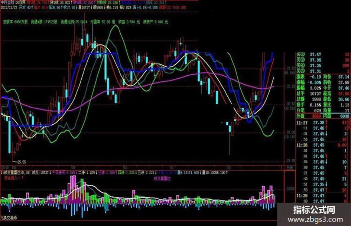
Task: Select the 流通比例 25.001% info text
Action: click(74, 22)
